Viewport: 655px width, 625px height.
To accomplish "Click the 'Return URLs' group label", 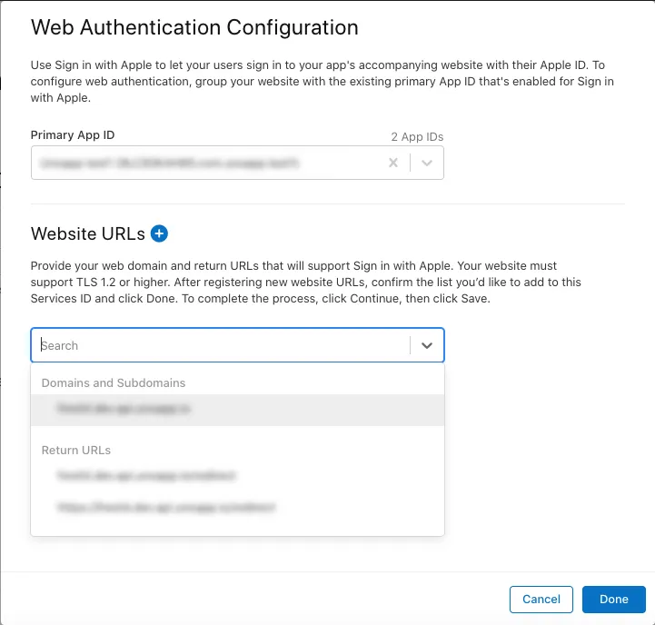I will click(x=76, y=451).
